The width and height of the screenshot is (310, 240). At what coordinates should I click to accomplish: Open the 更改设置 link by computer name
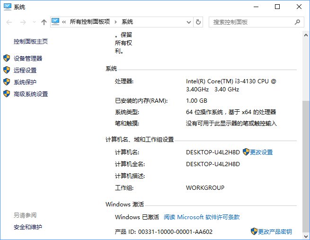pos(261,152)
